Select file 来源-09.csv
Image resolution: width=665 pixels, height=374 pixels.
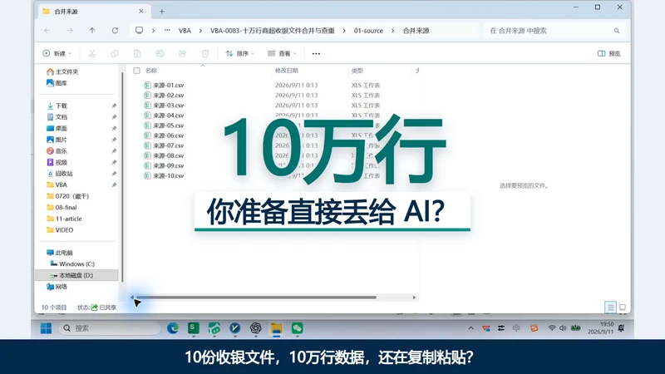pos(169,165)
